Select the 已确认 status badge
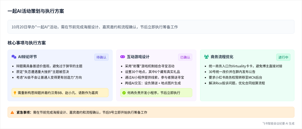 tap(185, 57)
